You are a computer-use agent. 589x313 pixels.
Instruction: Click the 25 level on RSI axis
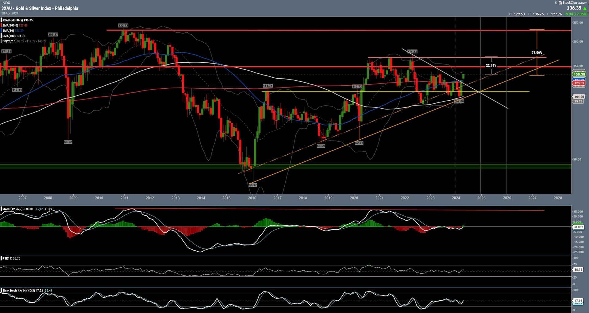575,278
